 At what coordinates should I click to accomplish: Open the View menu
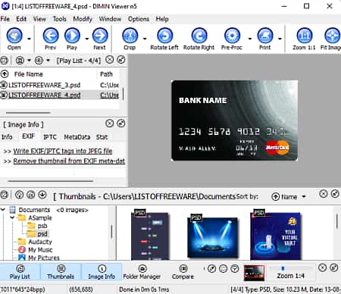39,19
